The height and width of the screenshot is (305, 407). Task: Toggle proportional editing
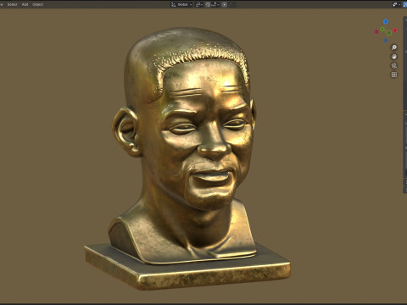pyautogui.click(x=225, y=4)
